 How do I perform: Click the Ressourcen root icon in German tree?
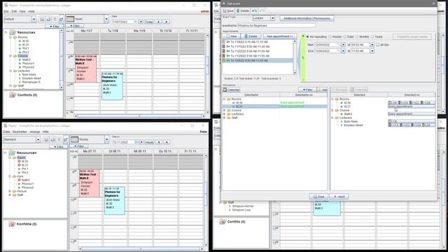(x=12, y=153)
